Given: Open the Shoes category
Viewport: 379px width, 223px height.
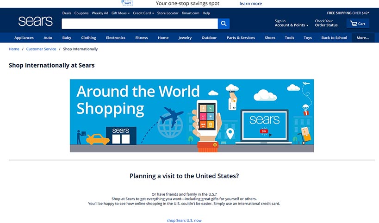Looking at the screenshot, I should (270, 37).
